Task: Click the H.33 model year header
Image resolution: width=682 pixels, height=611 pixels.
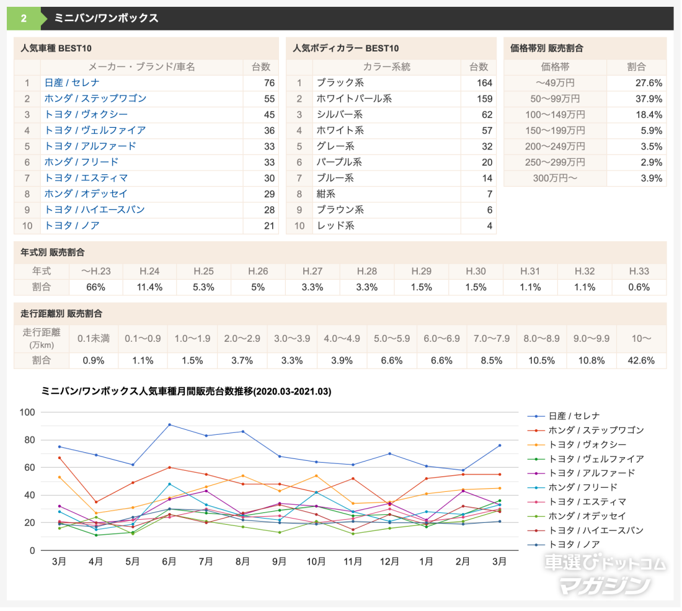Action: point(639,271)
